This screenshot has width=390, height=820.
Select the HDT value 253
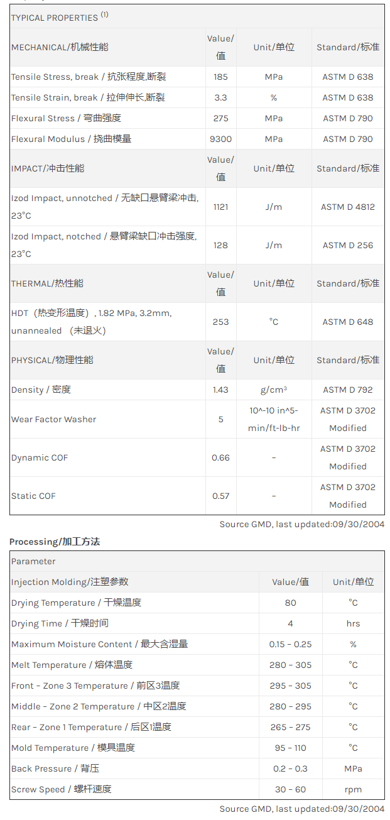220,322
